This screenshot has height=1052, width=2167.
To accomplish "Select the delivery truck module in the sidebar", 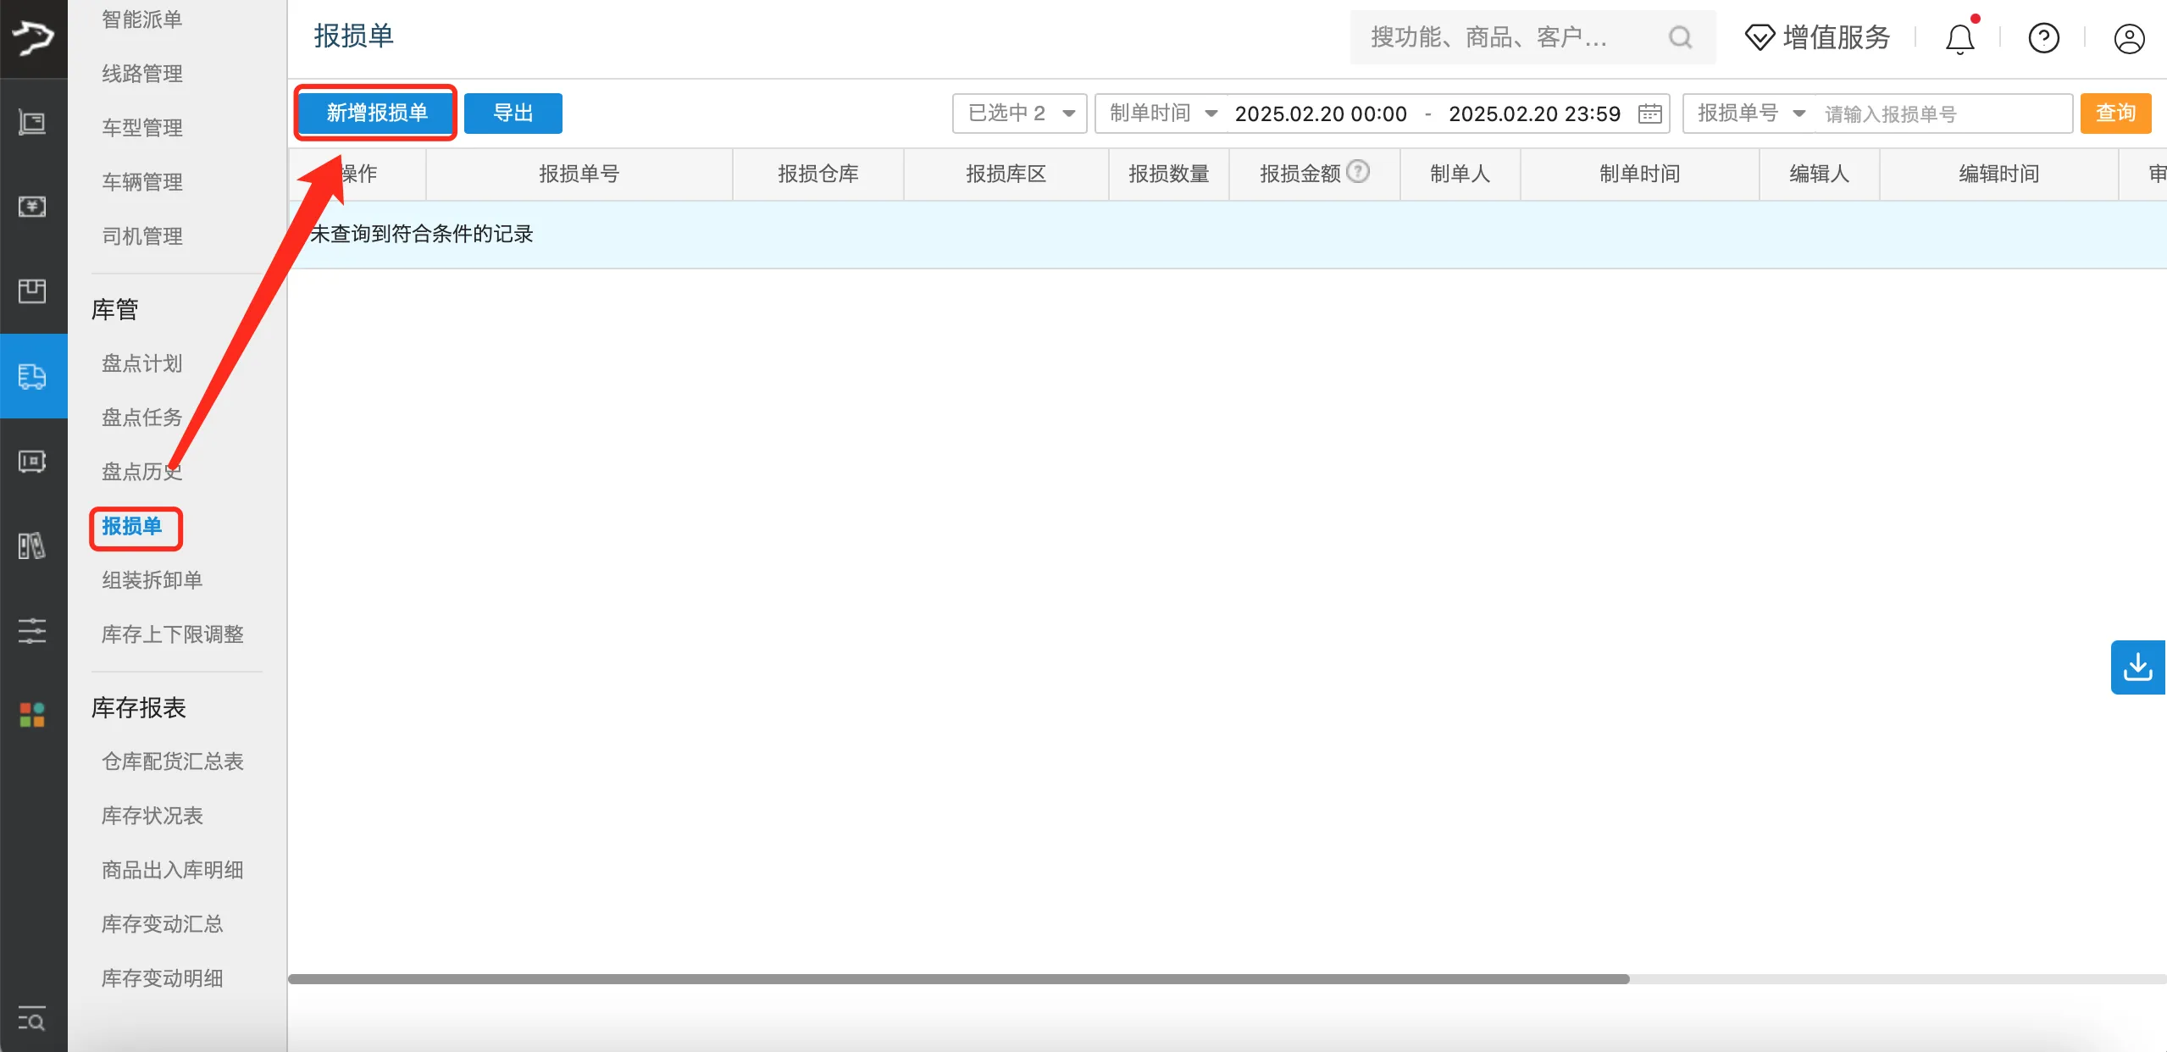I will tap(33, 377).
